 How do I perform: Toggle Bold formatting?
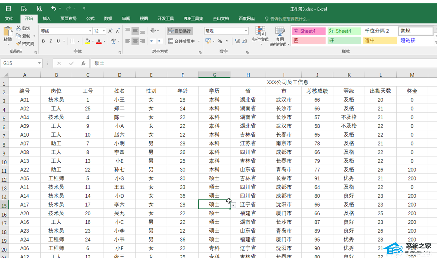(43, 41)
